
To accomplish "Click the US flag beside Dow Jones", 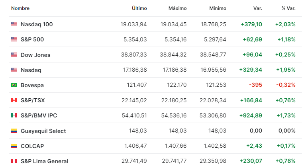I will (x=14, y=55).
